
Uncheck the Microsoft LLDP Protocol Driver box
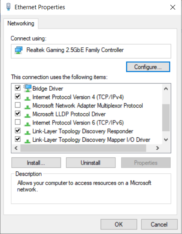18,114
